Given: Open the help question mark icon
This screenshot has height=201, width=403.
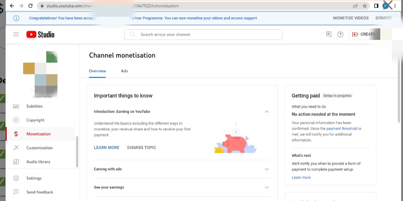Looking at the screenshot, I should coord(340,34).
